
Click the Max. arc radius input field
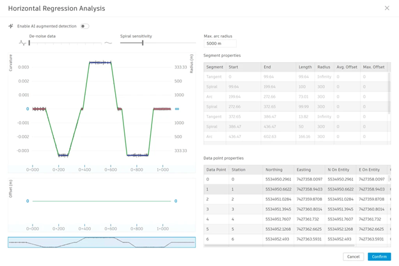[x=220, y=44]
